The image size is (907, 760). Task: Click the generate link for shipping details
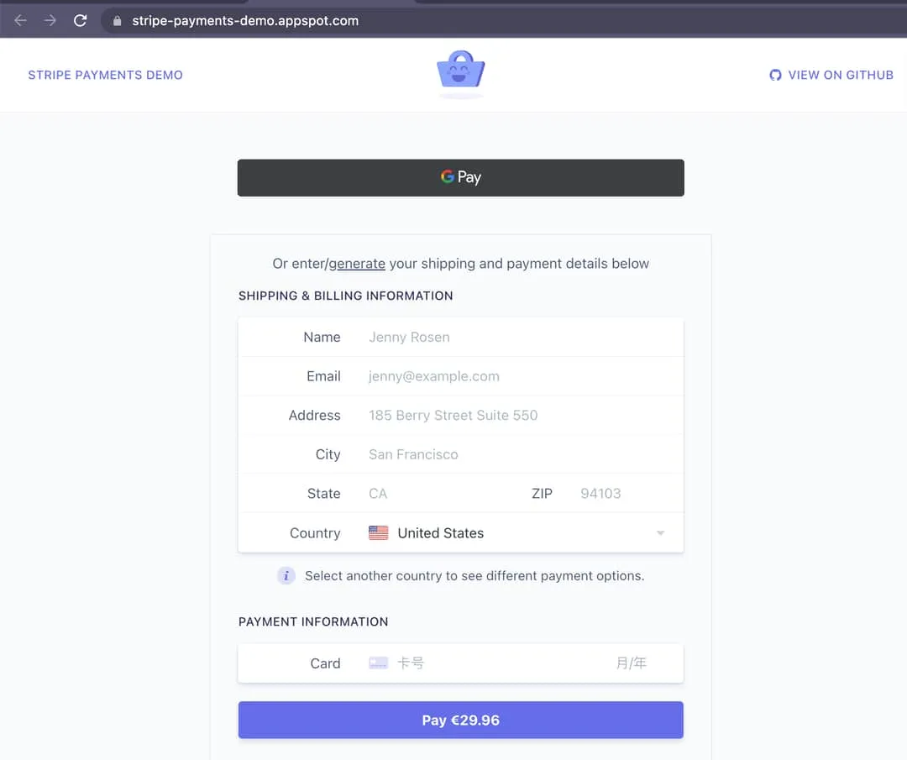click(358, 263)
